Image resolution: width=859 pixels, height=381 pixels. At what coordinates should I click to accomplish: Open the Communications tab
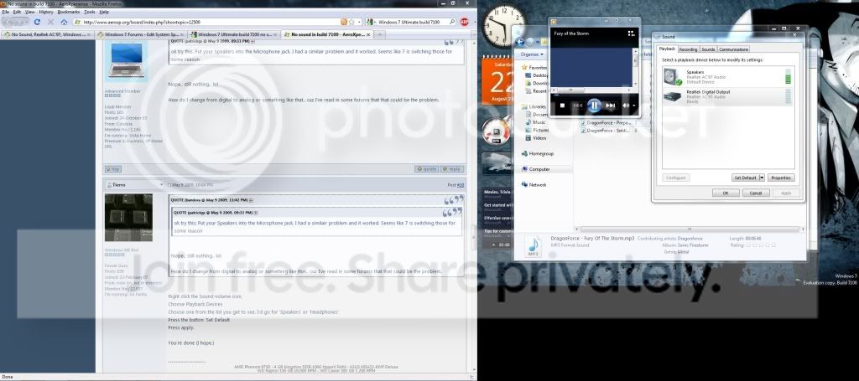click(x=733, y=49)
